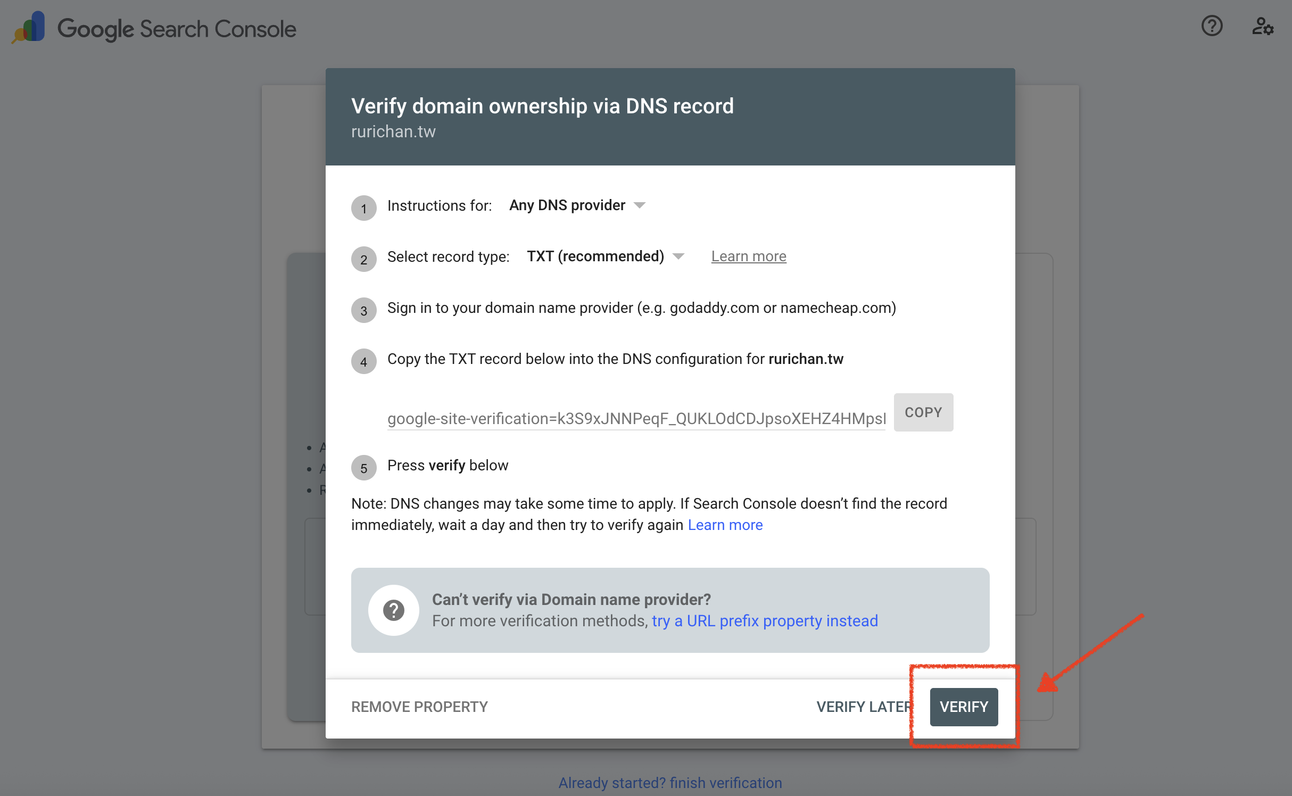Try a URL prefix property instead link
Viewport: 1292px width, 796px height.
pos(765,621)
